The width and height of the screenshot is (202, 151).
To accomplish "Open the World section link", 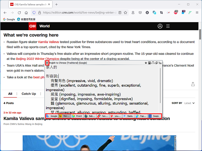I will point(45,26).
